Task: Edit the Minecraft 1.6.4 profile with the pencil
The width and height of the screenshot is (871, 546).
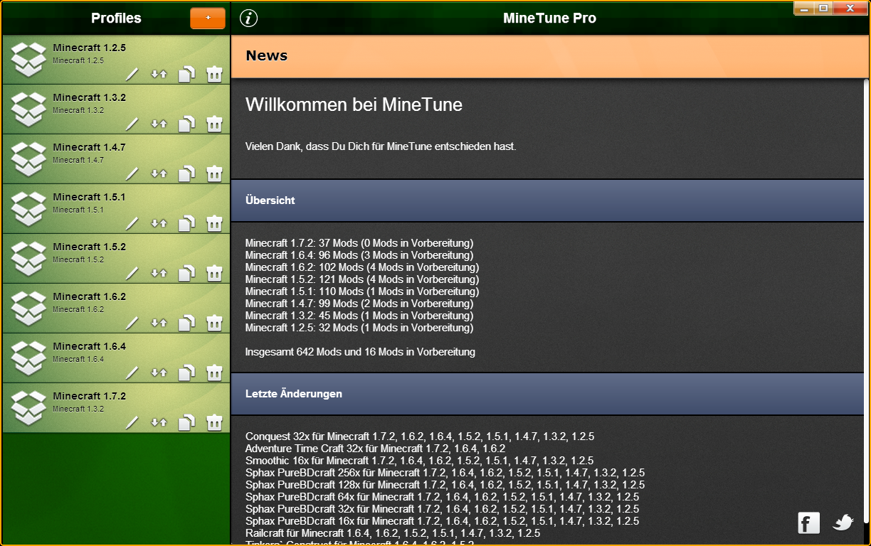Action: pyautogui.click(x=132, y=373)
